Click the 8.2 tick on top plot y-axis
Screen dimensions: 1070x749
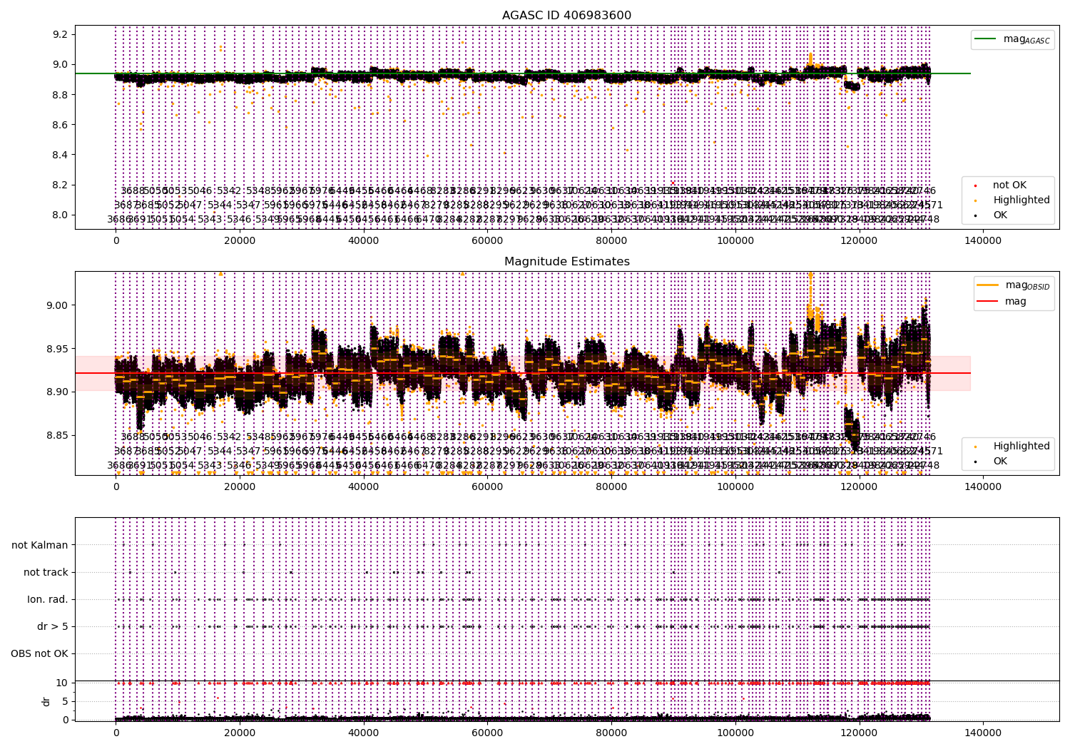click(61, 185)
